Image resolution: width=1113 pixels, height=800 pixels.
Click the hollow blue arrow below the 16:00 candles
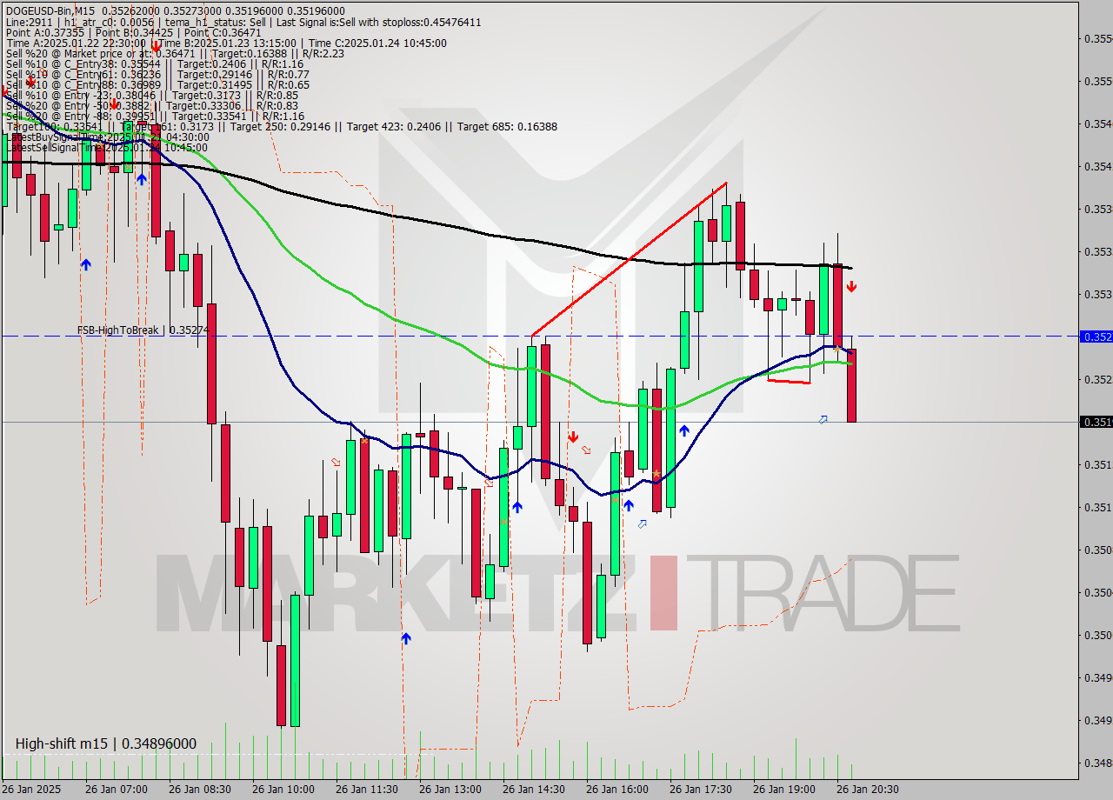643,523
